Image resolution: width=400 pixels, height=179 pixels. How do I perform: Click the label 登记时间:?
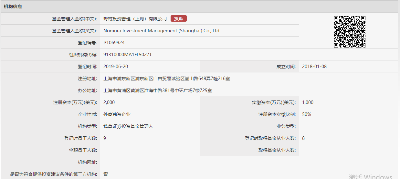click(x=87, y=67)
